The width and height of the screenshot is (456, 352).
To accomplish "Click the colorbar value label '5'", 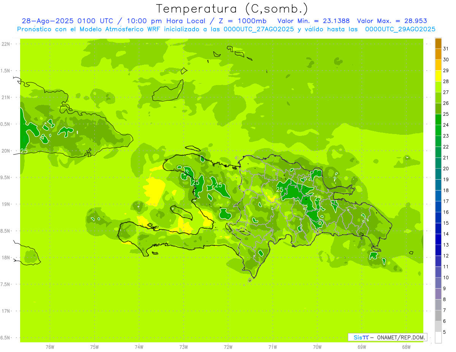I will [445, 332].
